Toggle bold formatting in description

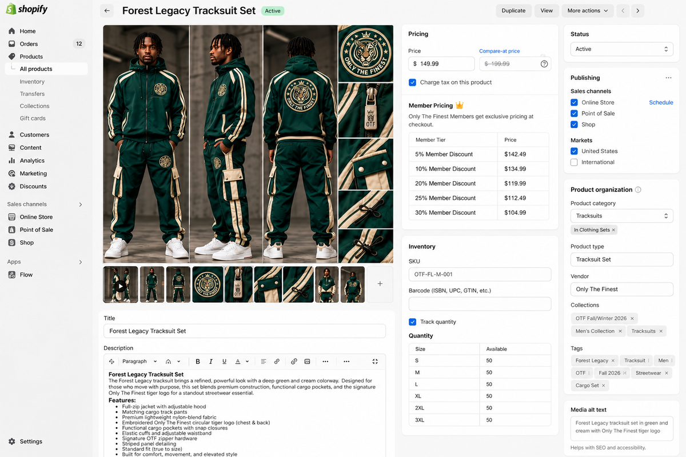(198, 362)
